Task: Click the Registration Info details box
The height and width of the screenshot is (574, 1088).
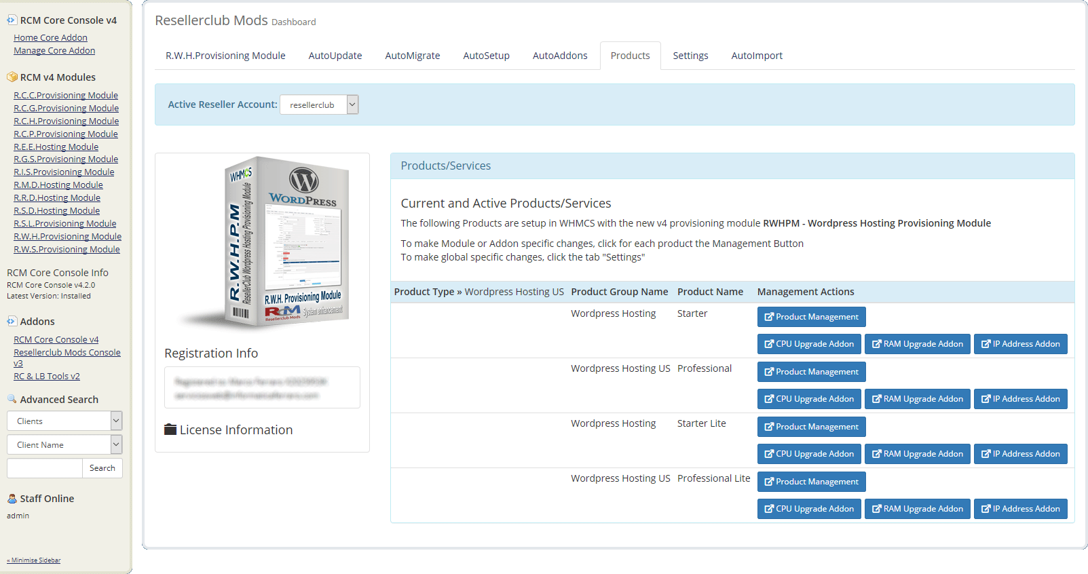Action: [x=262, y=387]
